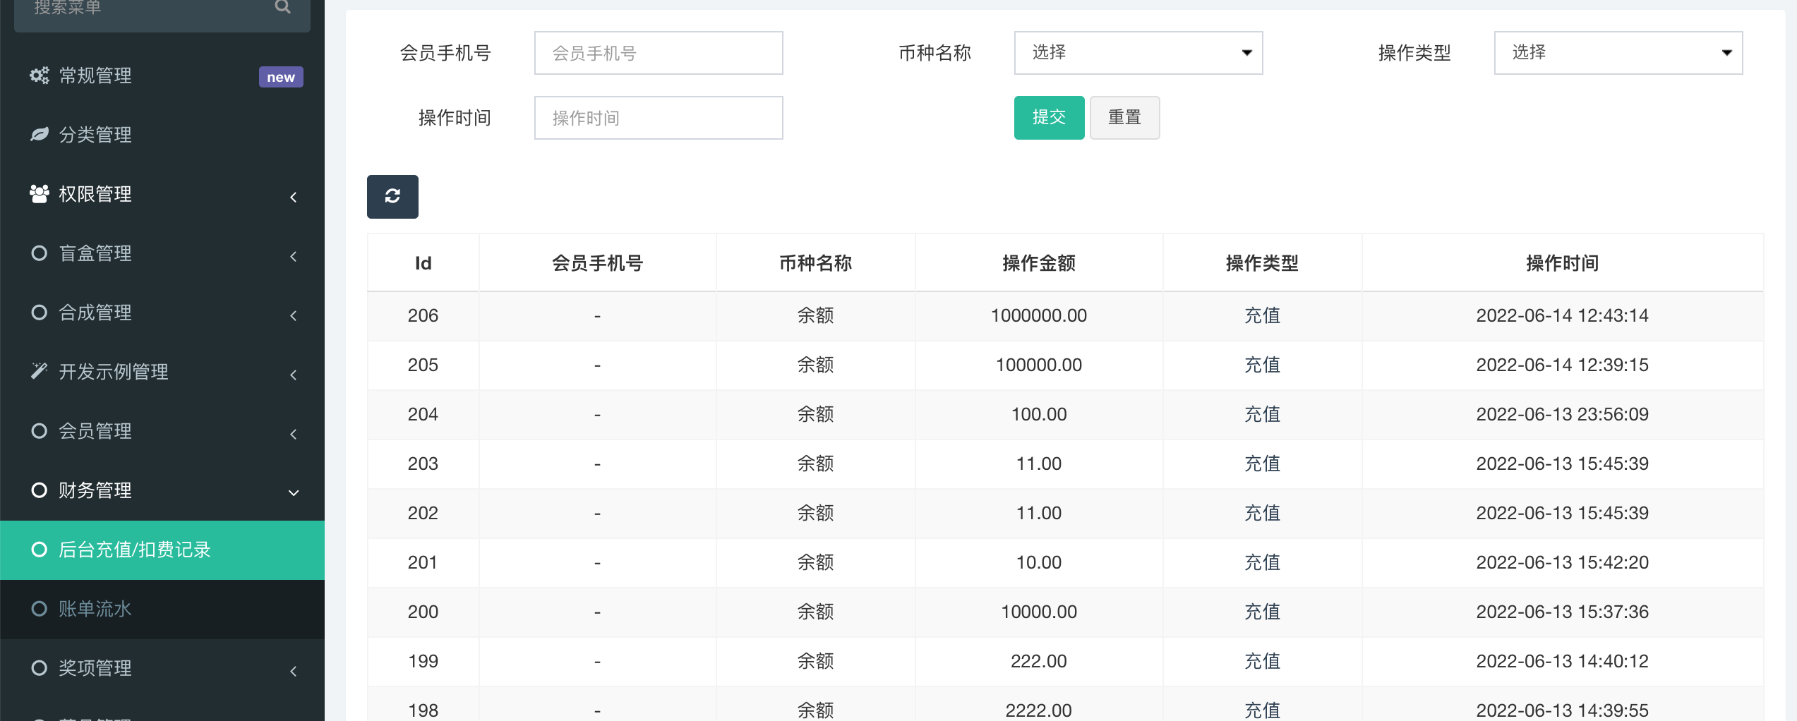Click the circle icon beside 盲盒管理
Image resolution: width=1797 pixels, height=721 pixels.
pos(40,253)
